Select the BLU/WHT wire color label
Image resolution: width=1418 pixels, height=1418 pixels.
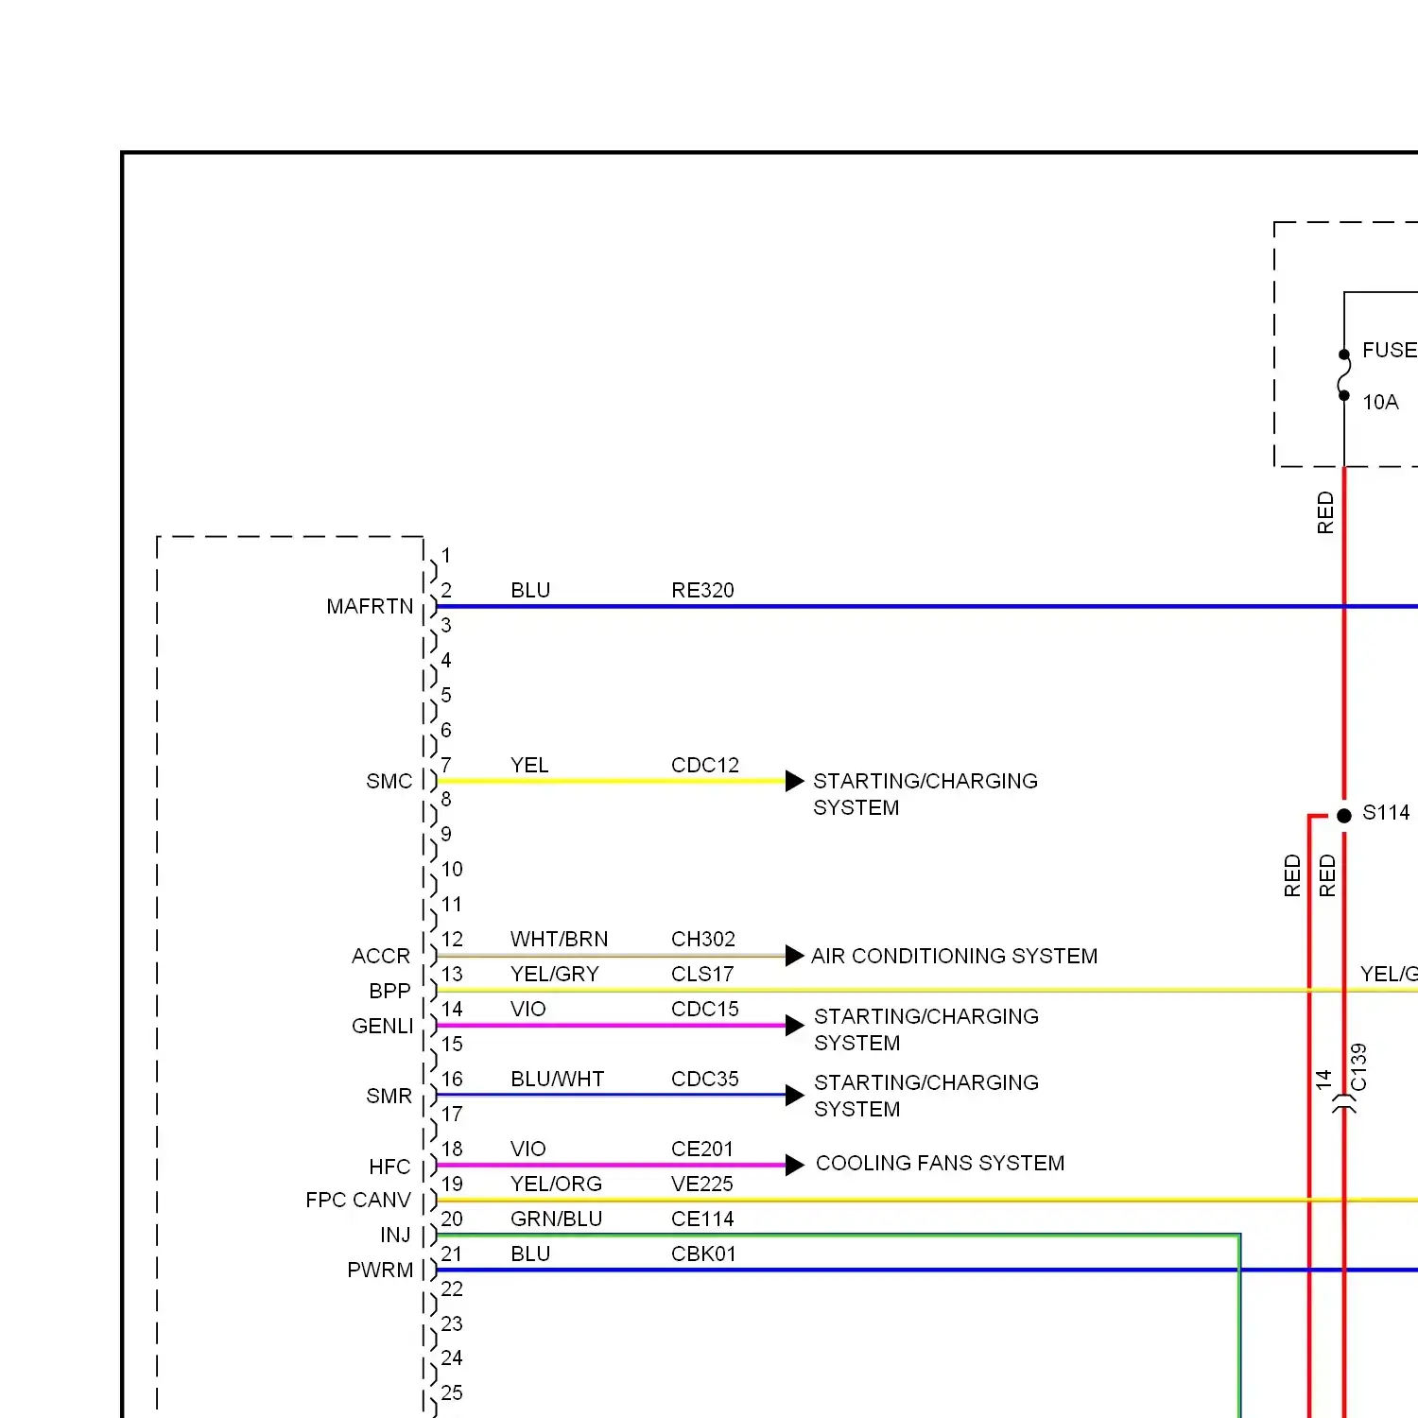tap(558, 1079)
